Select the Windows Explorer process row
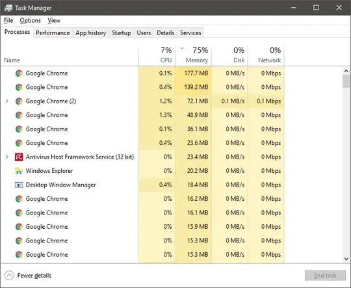This screenshot has height=288, width=351. pyautogui.click(x=142, y=171)
